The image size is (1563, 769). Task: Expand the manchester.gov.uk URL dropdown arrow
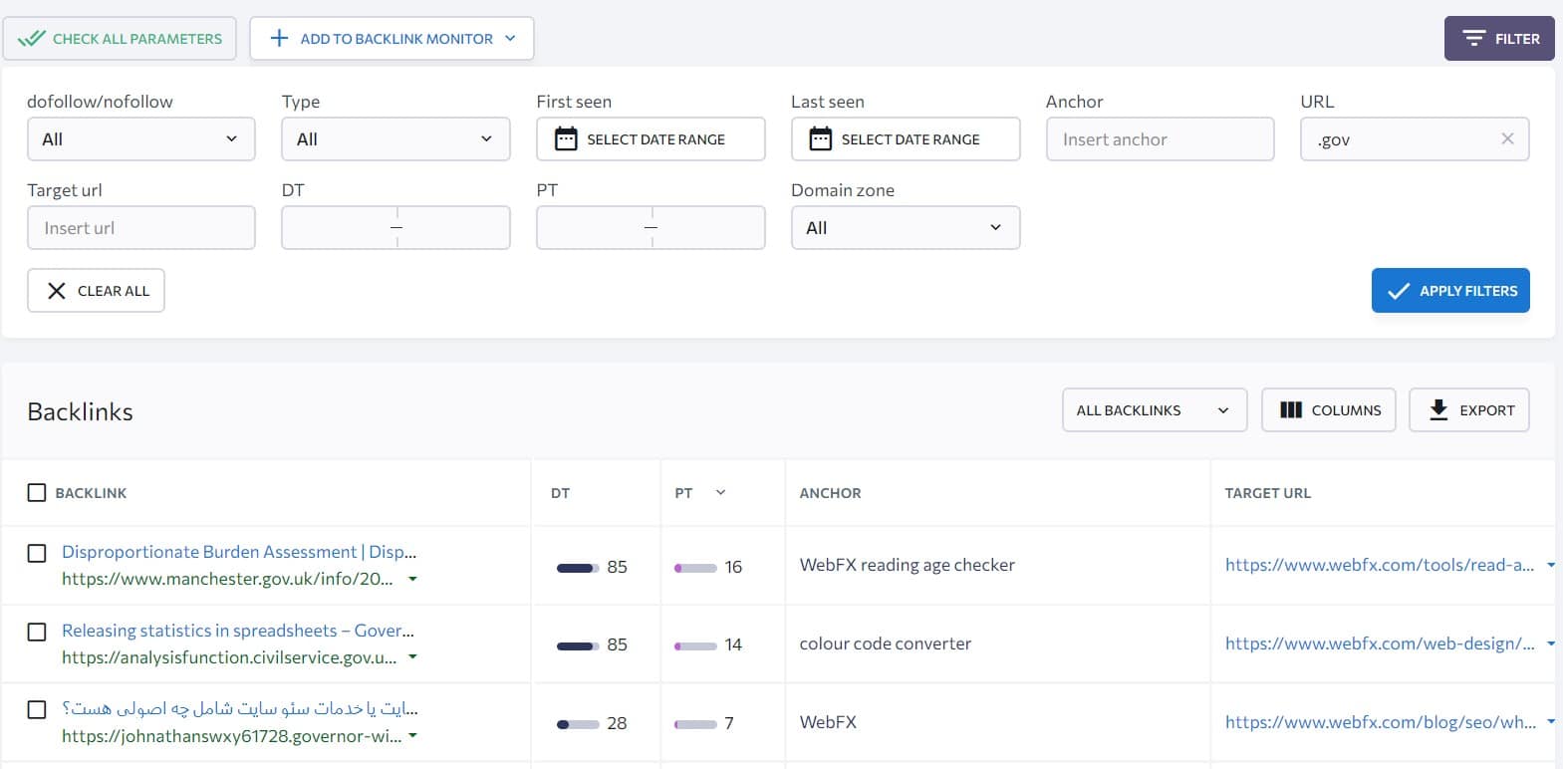(412, 579)
